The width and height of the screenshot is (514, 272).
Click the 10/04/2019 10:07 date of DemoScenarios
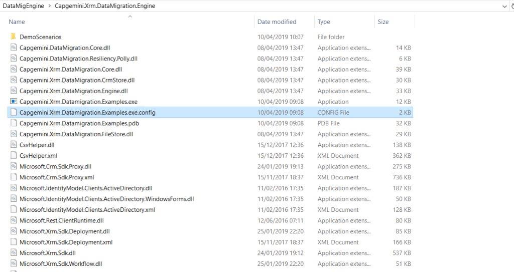[x=280, y=37]
